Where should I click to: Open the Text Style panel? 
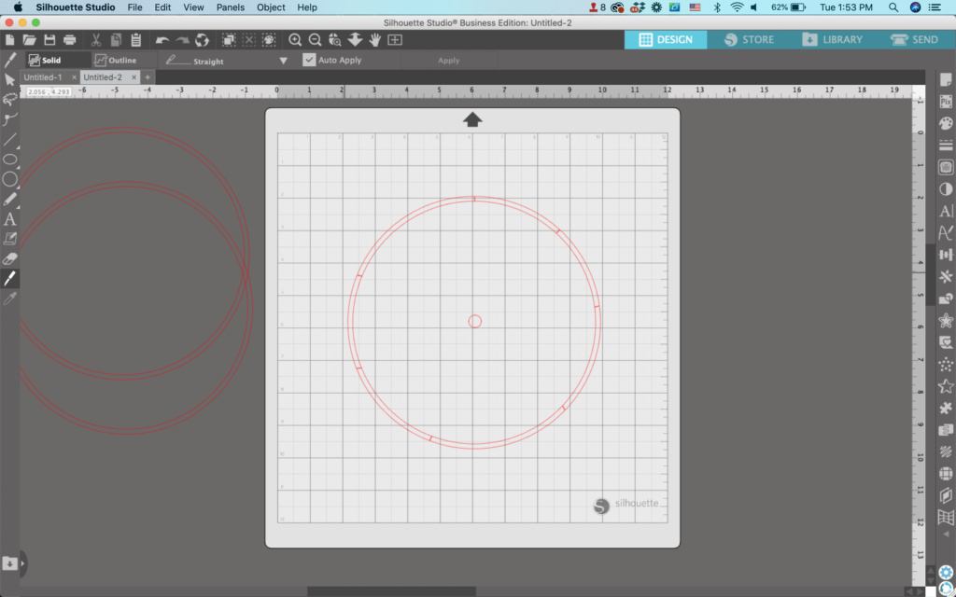point(946,211)
